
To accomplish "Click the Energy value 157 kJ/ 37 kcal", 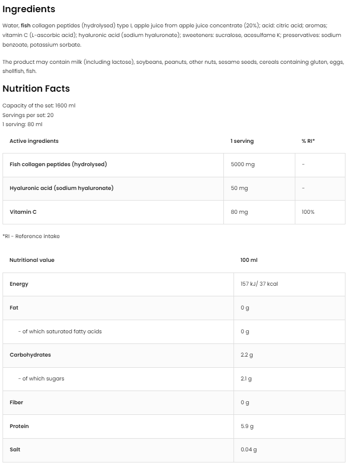I will coord(259,284).
